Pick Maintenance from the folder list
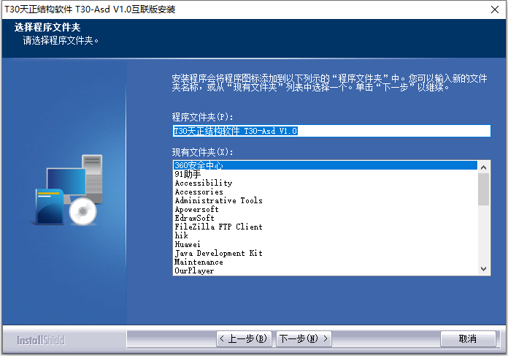 coord(326,262)
